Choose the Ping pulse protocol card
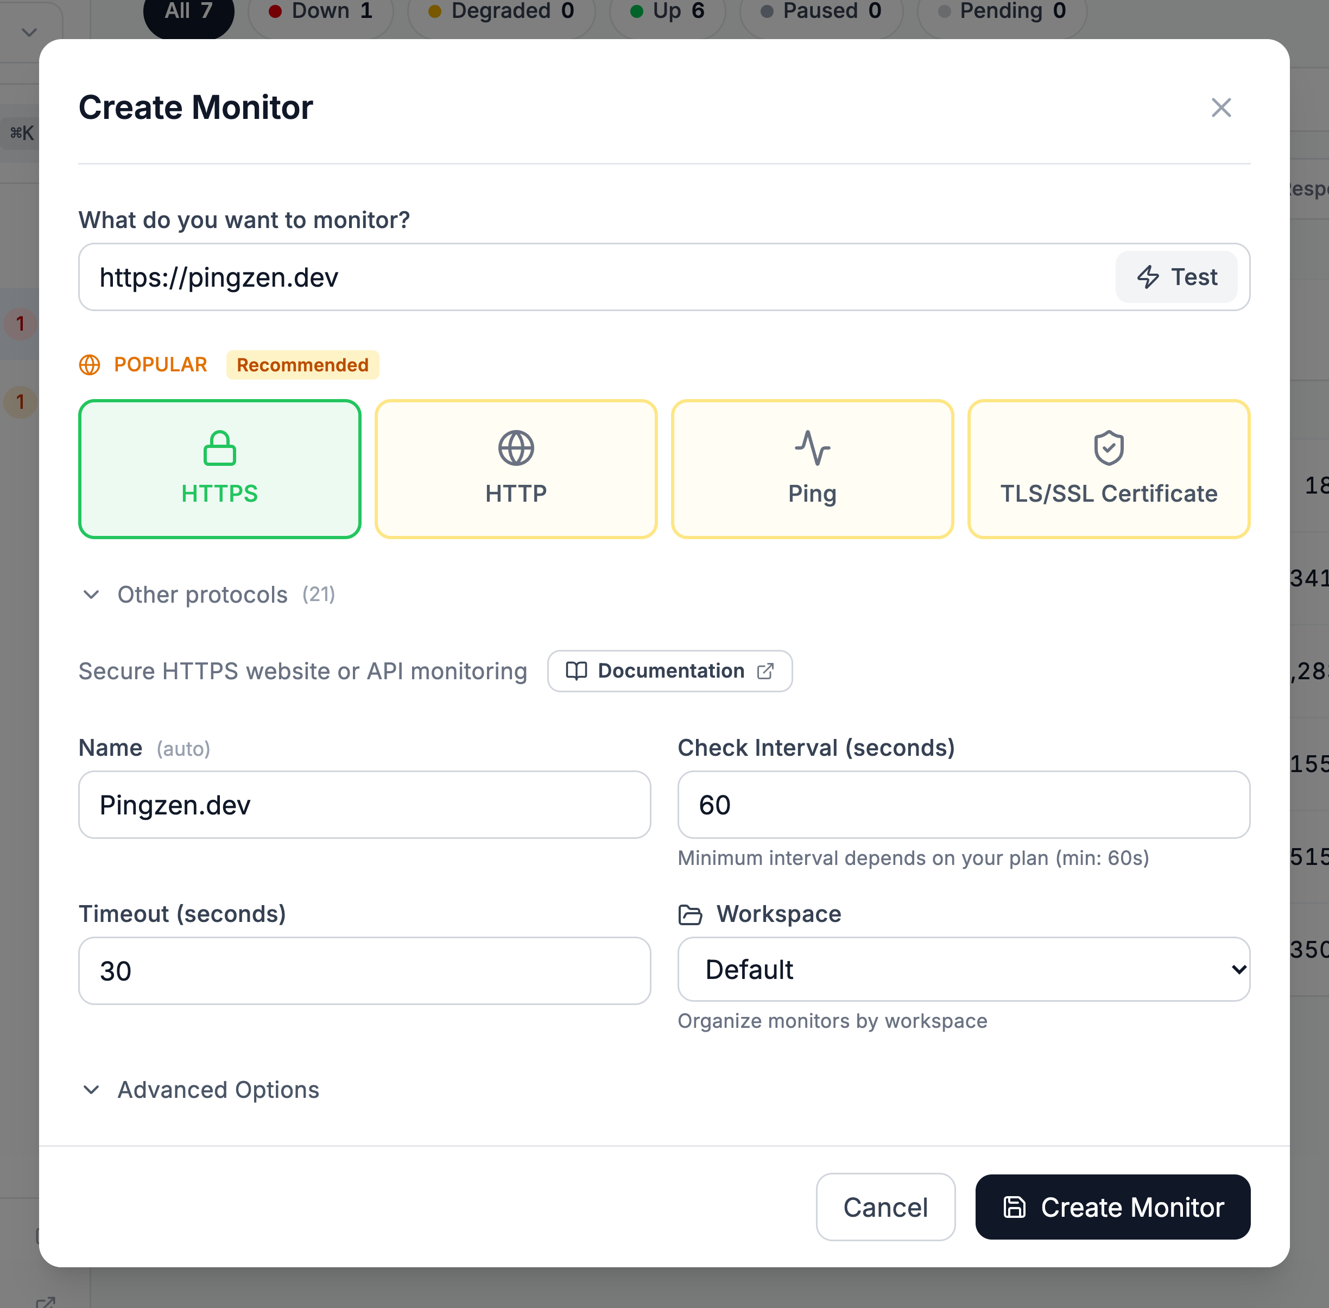1329x1308 pixels. tap(813, 469)
